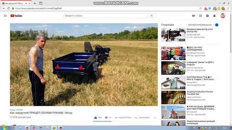
Task: Click the green taskbar application icon
Action: (x=54, y=128)
